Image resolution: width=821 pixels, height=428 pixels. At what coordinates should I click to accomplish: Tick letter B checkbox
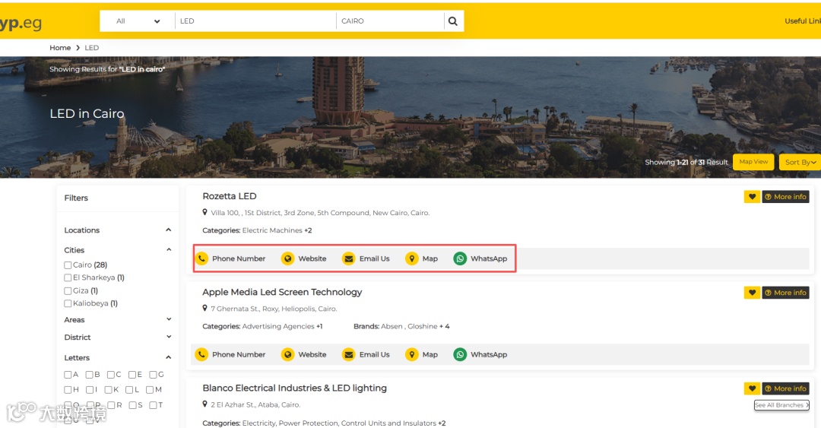pos(89,375)
